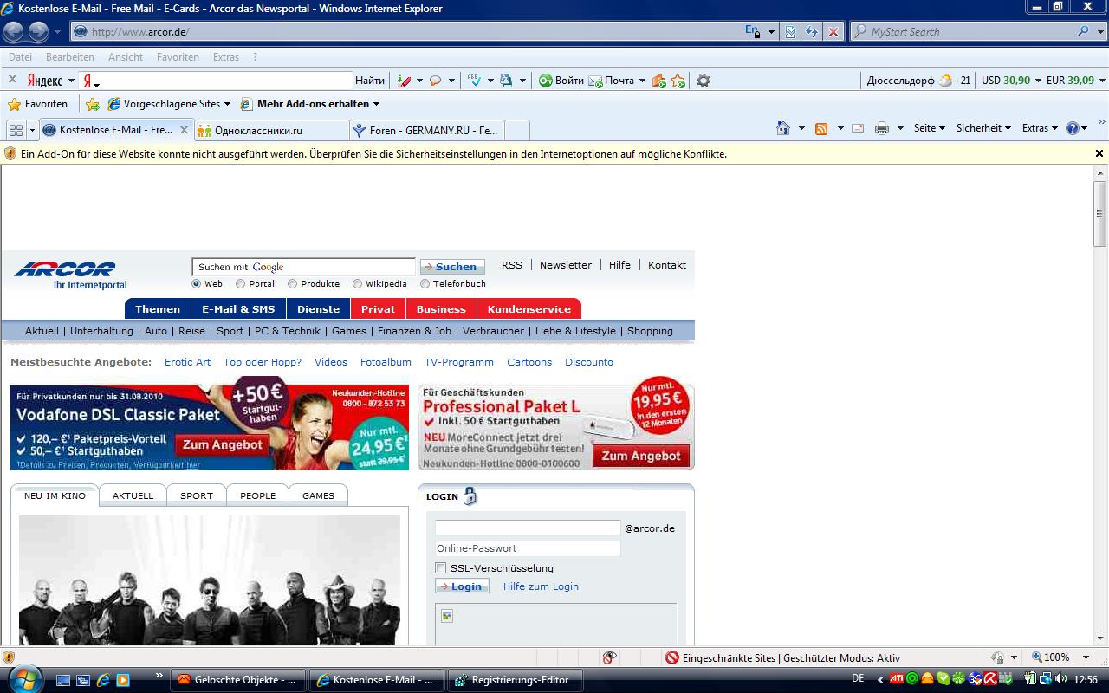This screenshot has height=693, width=1109.
Task: Open the zoom level 100% dropdown arrow
Action: pos(1086,657)
